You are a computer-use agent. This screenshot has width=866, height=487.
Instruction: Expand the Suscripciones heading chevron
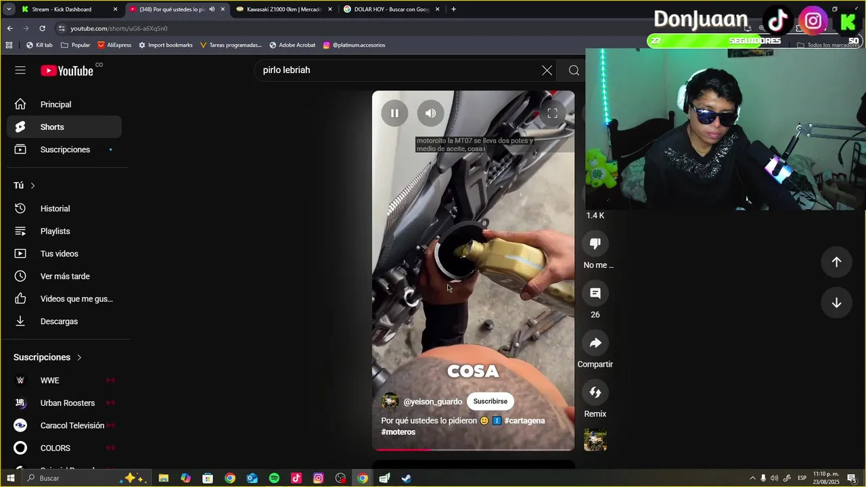coord(79,357)
